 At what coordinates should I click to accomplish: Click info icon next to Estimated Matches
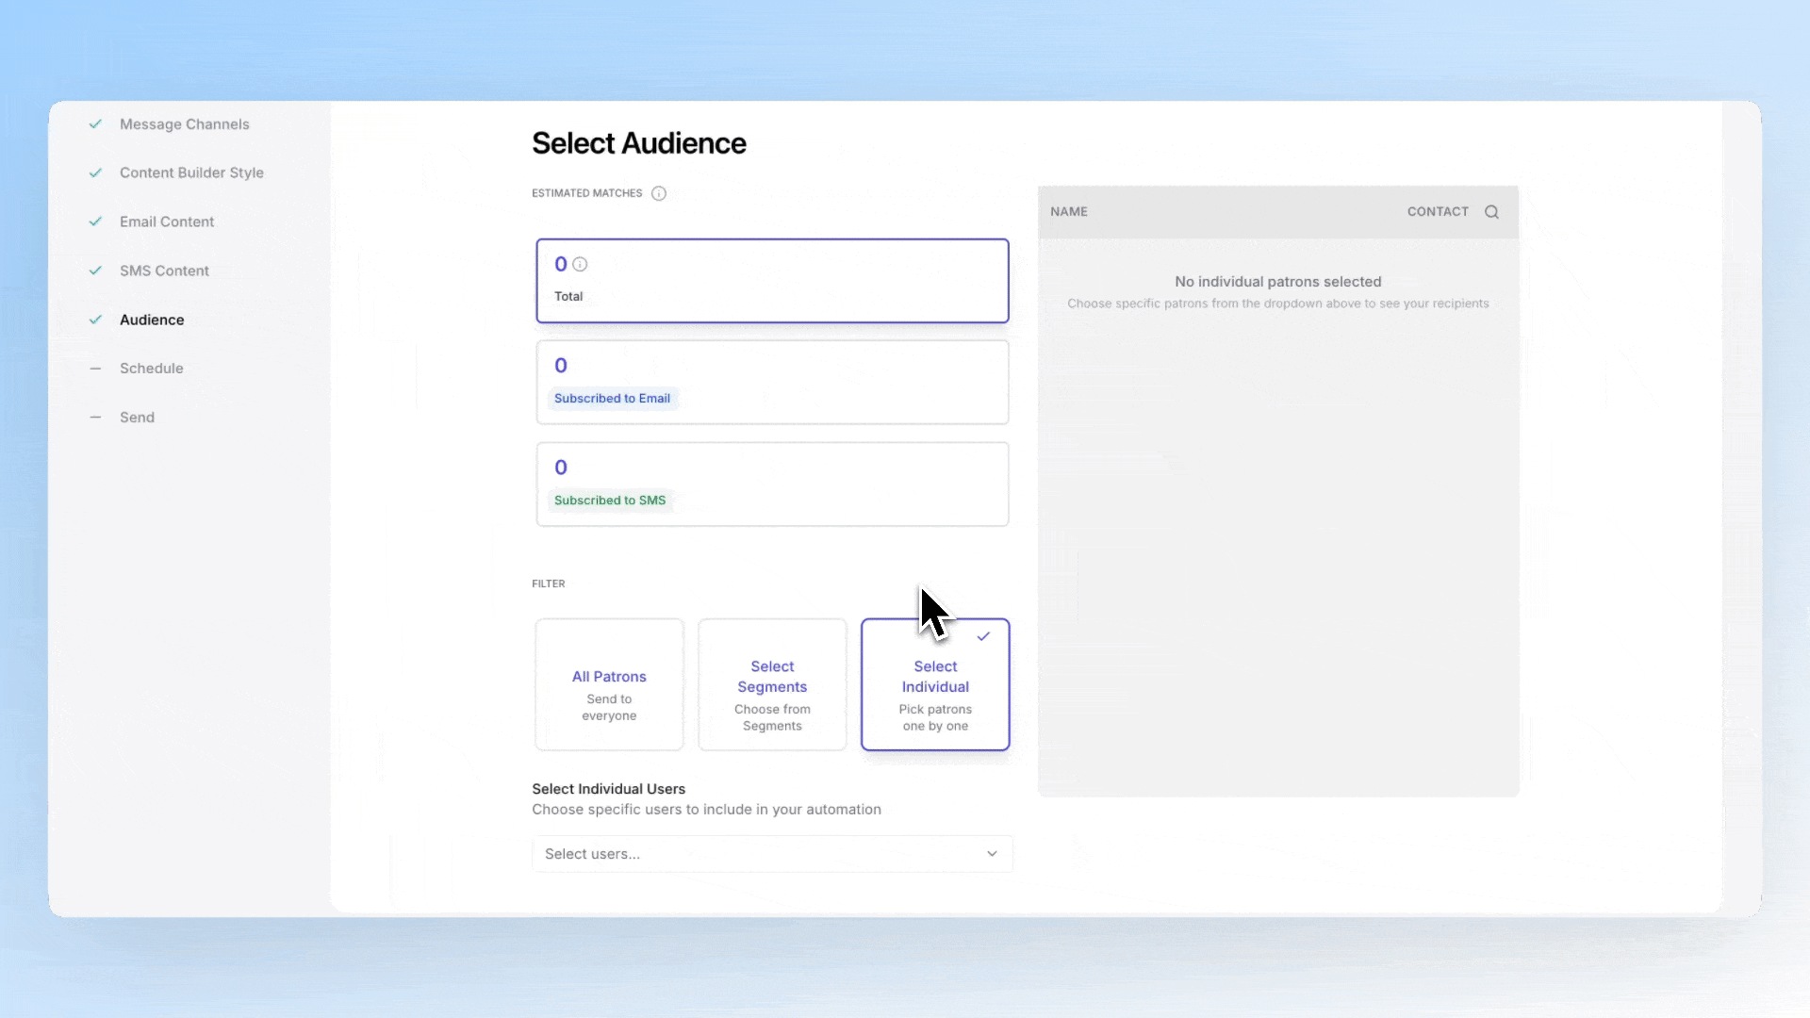click(x=659, y=193)
